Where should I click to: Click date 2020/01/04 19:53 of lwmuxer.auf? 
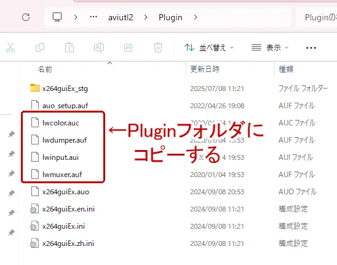[x=217, y=175]
